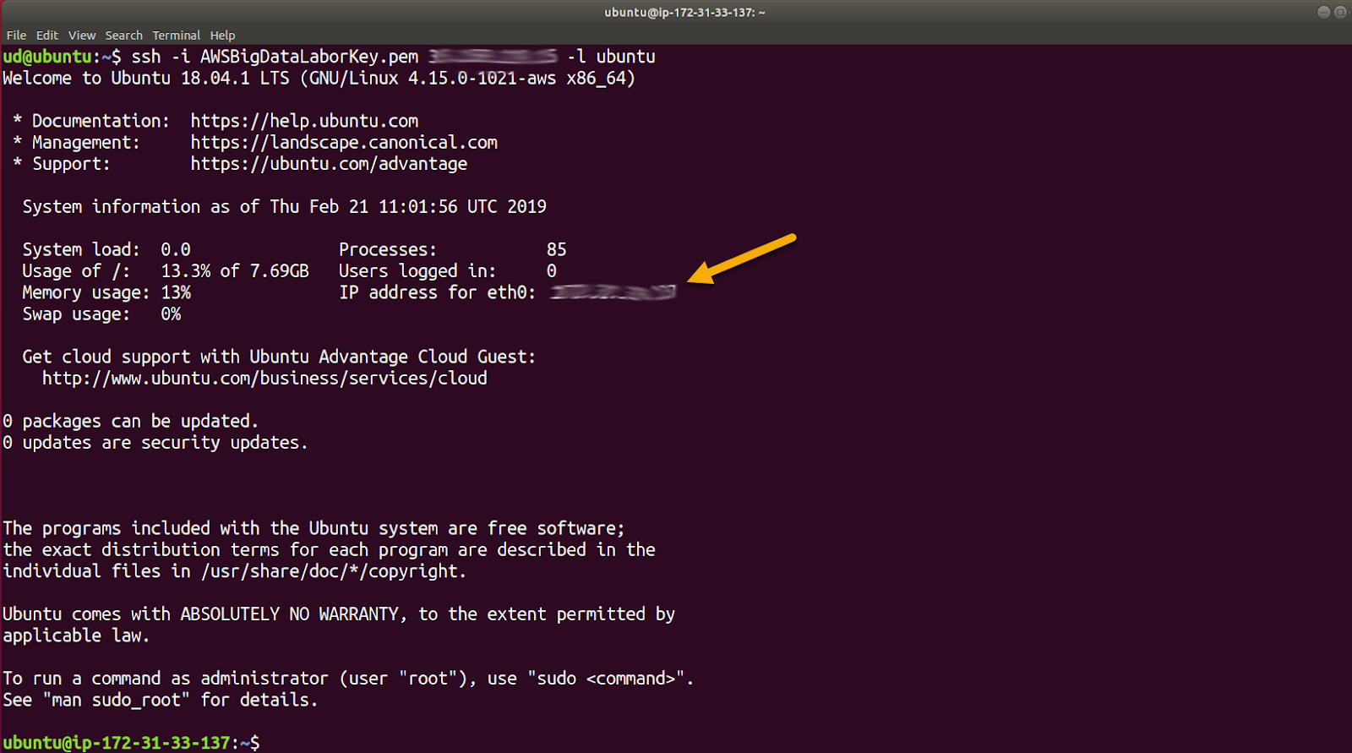This screenshot has width=1352, height=753.
Task: Open the Edit menu
Action: (46, 35)
